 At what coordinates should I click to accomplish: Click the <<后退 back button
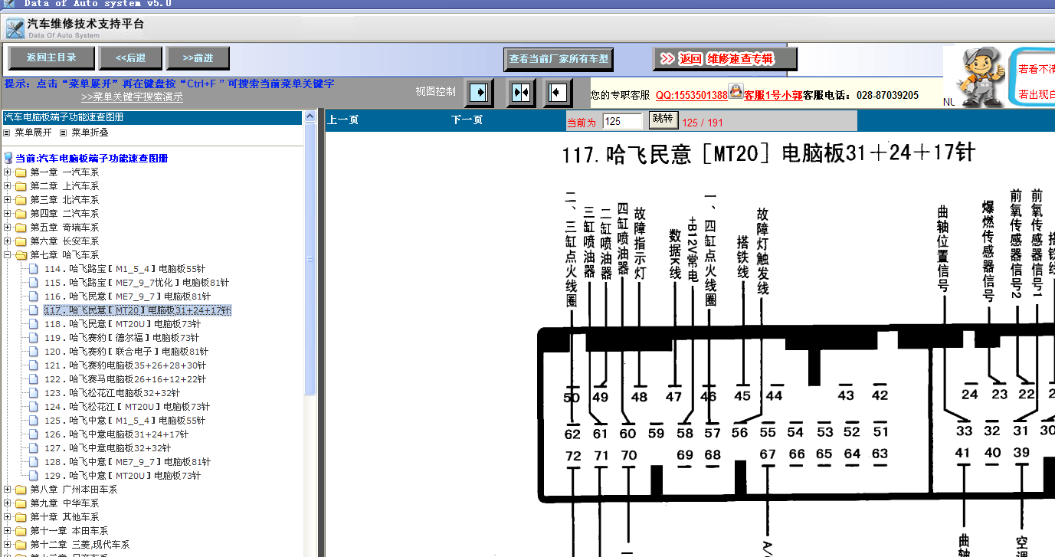coord(130,57)
